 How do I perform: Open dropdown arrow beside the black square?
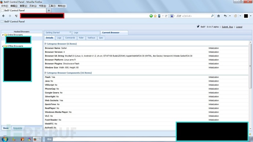pos(250,16)
